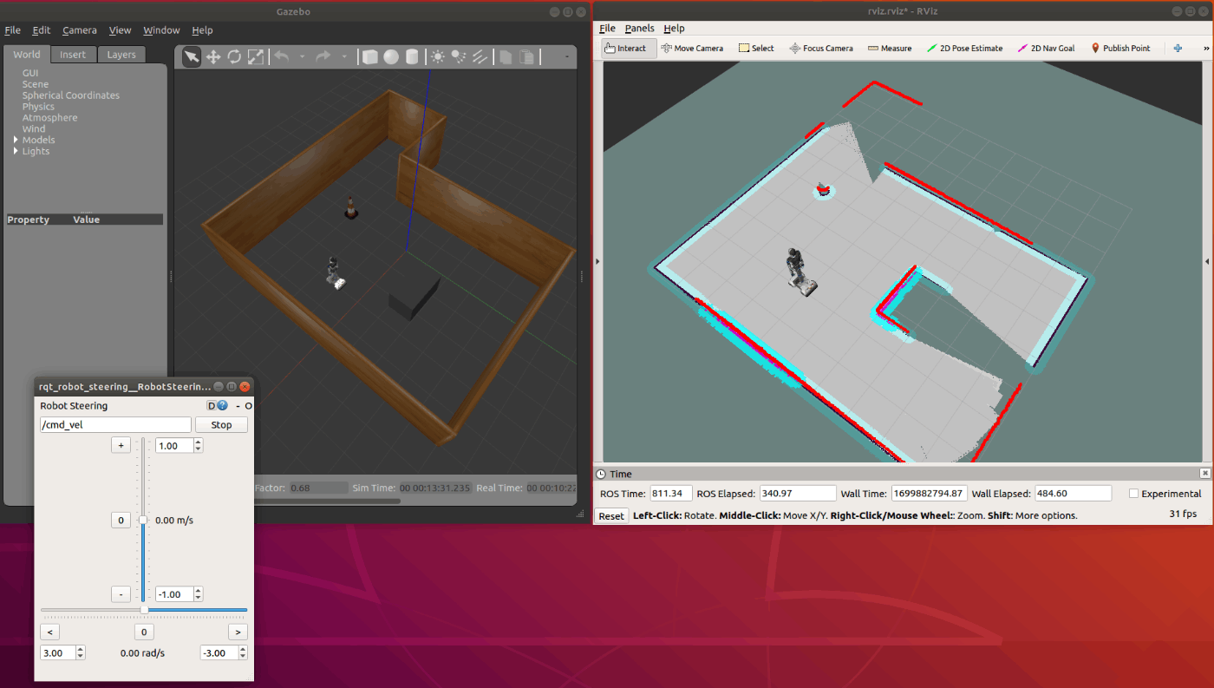
Task: Enable the Experimental checkbox in RViz
Action: point(1134,494)
